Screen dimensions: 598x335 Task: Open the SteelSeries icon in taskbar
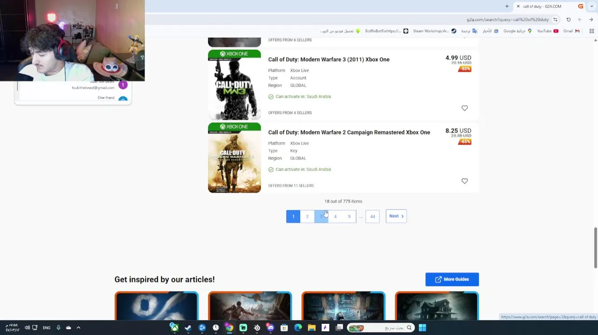(257, 328)
